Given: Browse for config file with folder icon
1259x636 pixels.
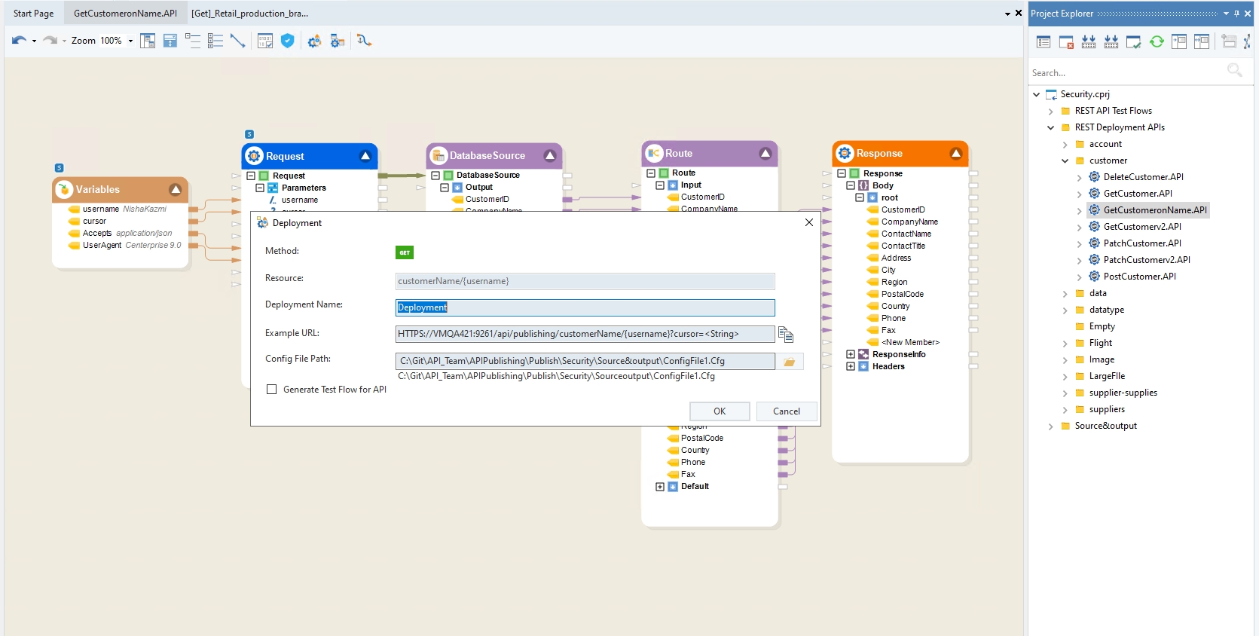Looking at the screenshot, I should [x=790, y=362].
